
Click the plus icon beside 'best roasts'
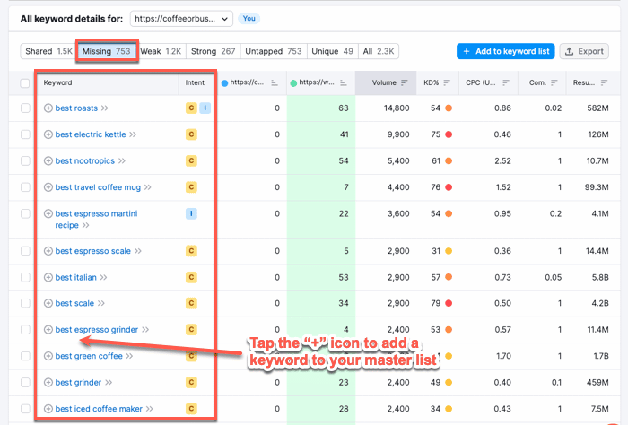tap(48, 108)
